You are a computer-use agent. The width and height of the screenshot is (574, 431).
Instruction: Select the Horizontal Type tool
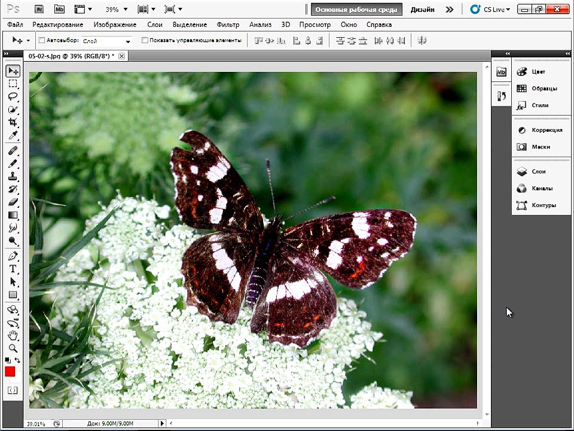pyautogui.click(x=13, y=269)
